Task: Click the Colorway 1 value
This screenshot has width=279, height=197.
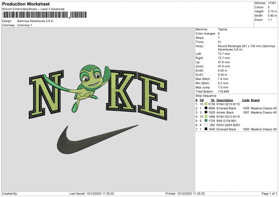Action: 25,25
